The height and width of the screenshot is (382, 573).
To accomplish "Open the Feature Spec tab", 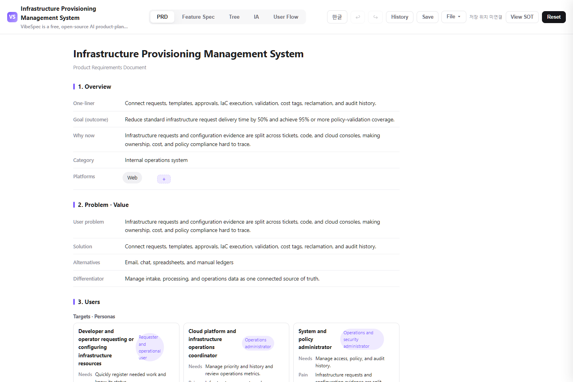I will pos(198,17).
